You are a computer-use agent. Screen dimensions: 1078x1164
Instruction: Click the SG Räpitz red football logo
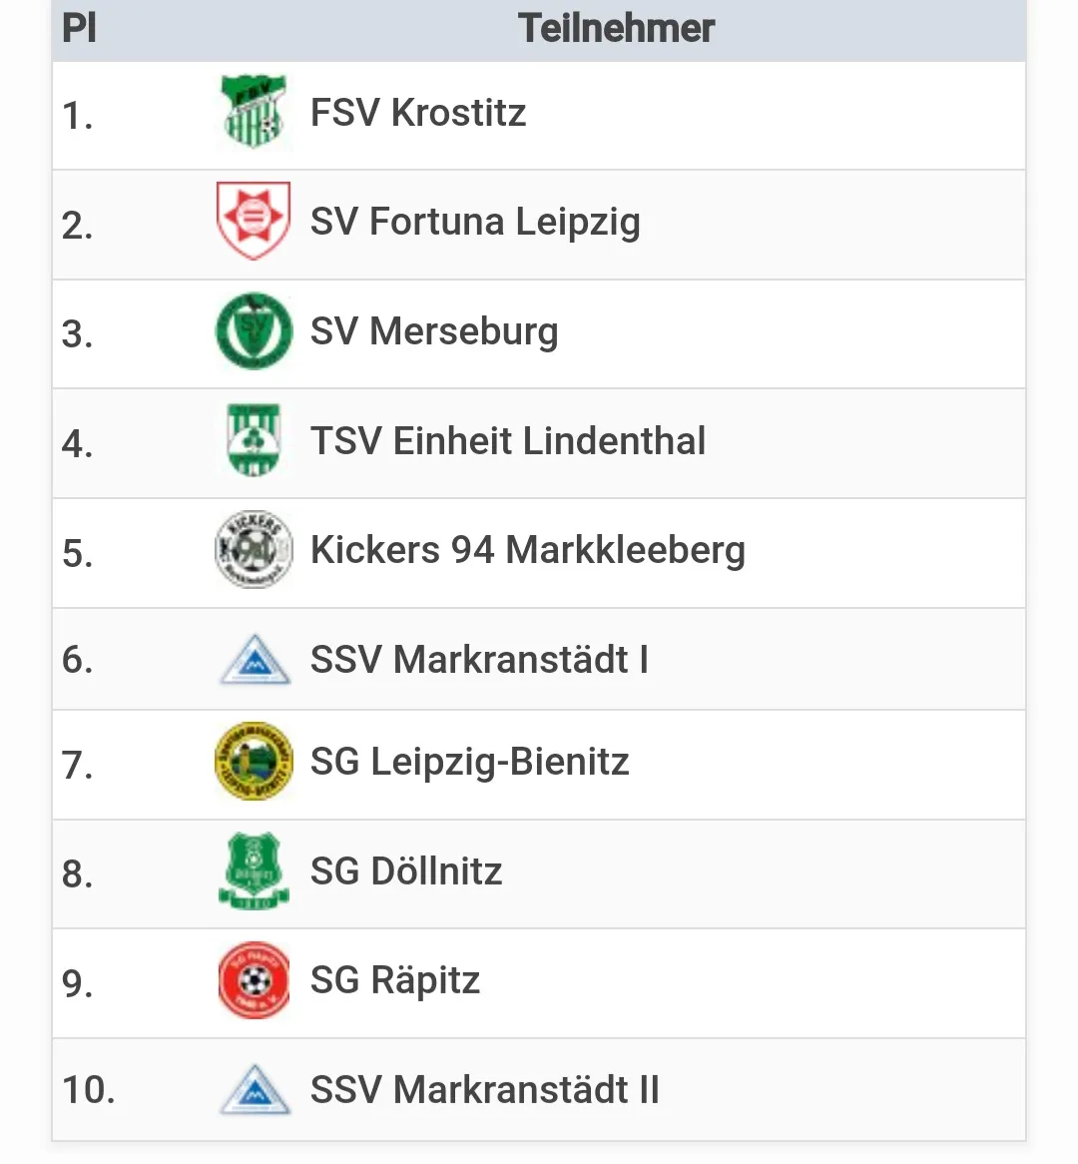coord(254,980)
